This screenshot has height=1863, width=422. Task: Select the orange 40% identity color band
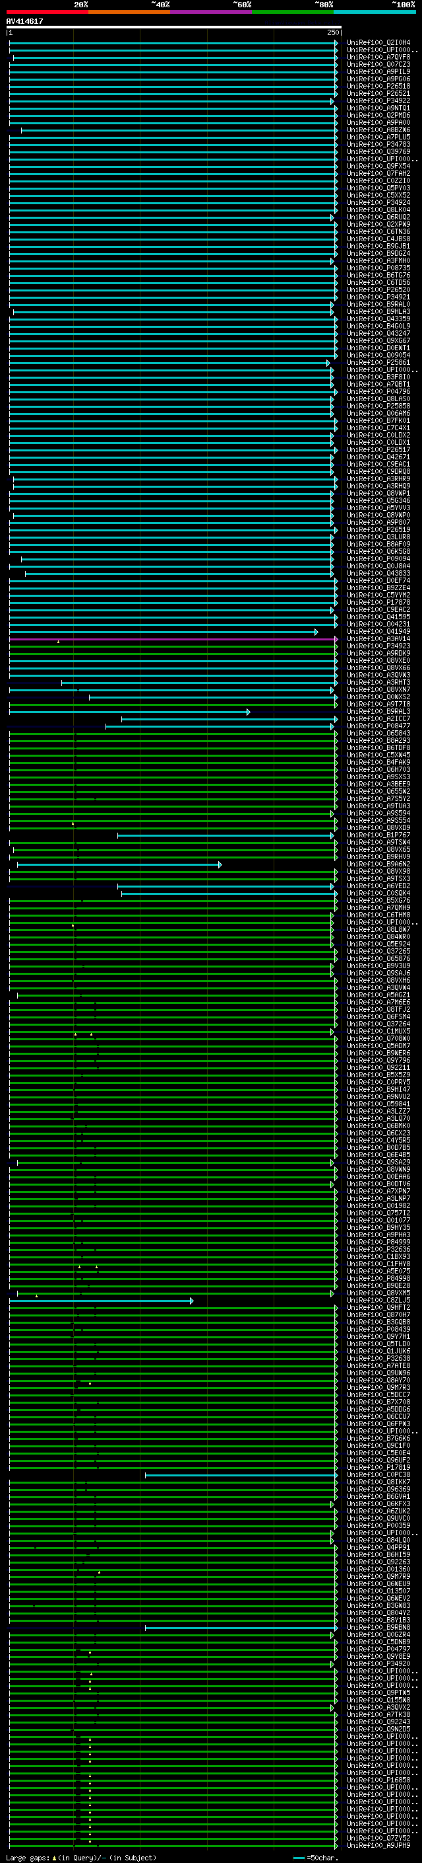[x=129, y=12]
